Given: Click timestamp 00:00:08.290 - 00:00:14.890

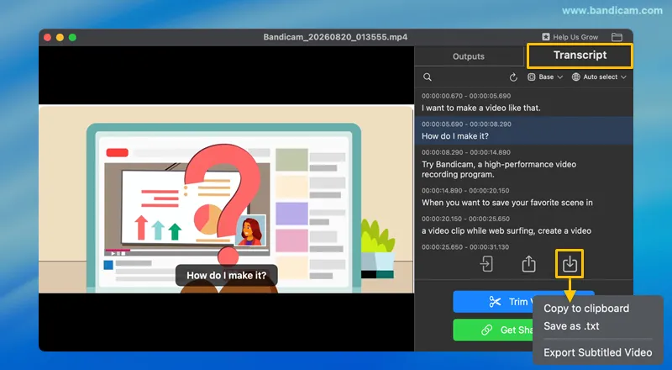Looking at the screenshot, I should click(466, 152).
